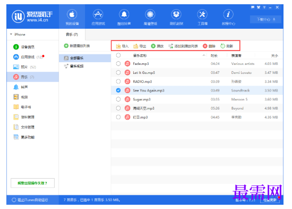292x209 pixels.
Task: Click artist Demi Lovato cell
Action: coord(242,72)
